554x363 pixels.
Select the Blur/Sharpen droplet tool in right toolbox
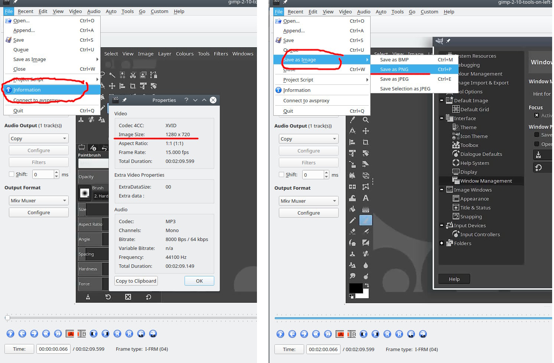coord(366,265)
